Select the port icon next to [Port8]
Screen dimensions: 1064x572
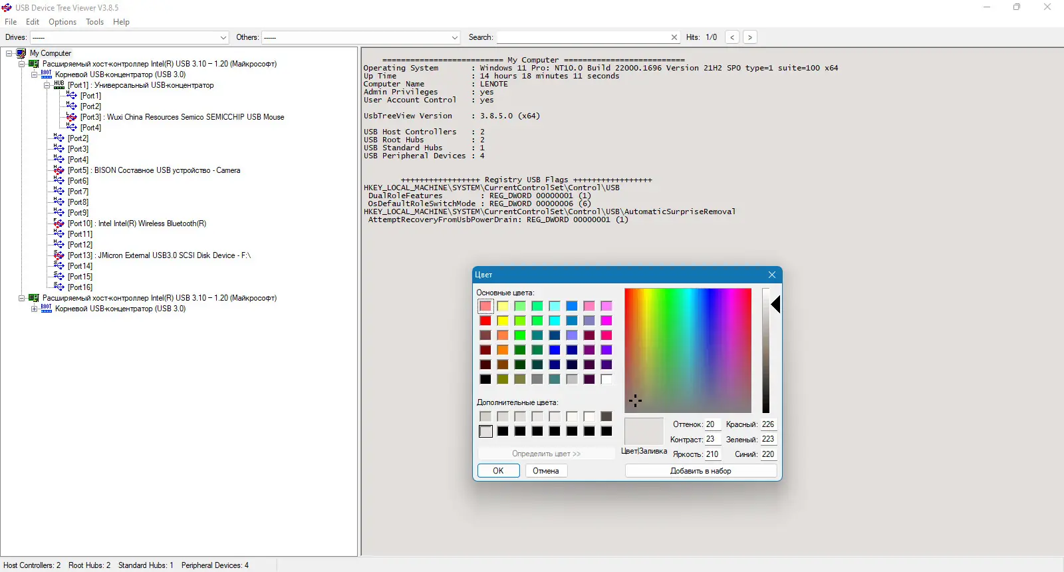(59, 202)
